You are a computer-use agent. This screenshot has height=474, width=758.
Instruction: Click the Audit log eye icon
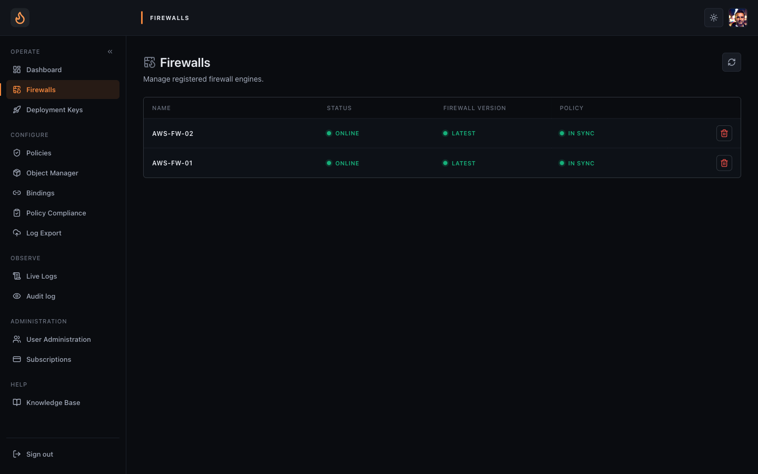(17, 296)
